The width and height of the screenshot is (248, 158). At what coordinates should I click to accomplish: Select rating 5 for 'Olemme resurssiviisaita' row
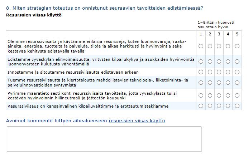237,46
